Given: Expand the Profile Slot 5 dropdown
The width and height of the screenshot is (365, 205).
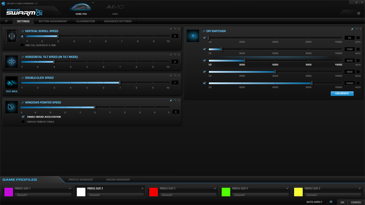Looking at the screenshot, I should click(360, 189).
